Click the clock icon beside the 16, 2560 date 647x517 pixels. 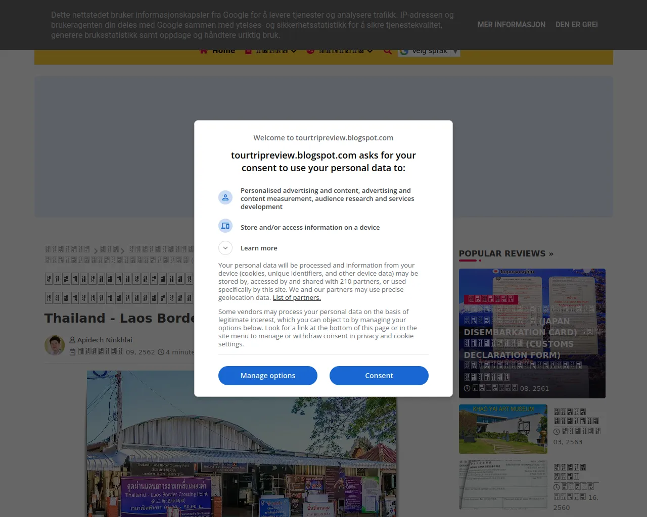point(557,487)
